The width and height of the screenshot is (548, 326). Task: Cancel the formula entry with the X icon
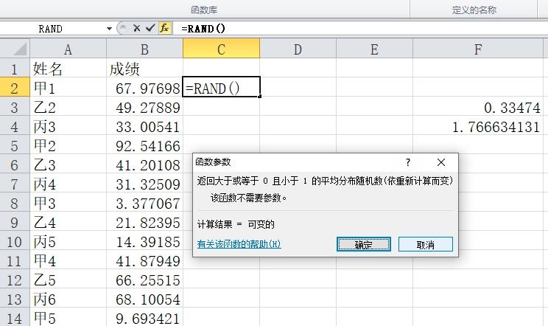click(137, 28)
